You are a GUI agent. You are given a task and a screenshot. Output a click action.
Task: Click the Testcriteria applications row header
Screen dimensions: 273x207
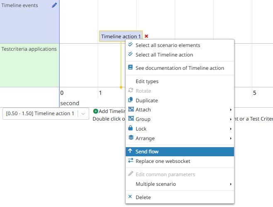29,49
